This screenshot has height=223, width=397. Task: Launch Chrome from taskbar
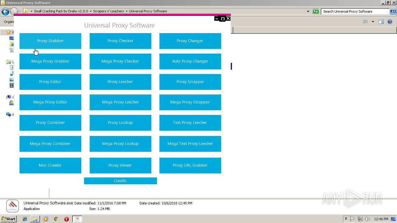[56, 219]
